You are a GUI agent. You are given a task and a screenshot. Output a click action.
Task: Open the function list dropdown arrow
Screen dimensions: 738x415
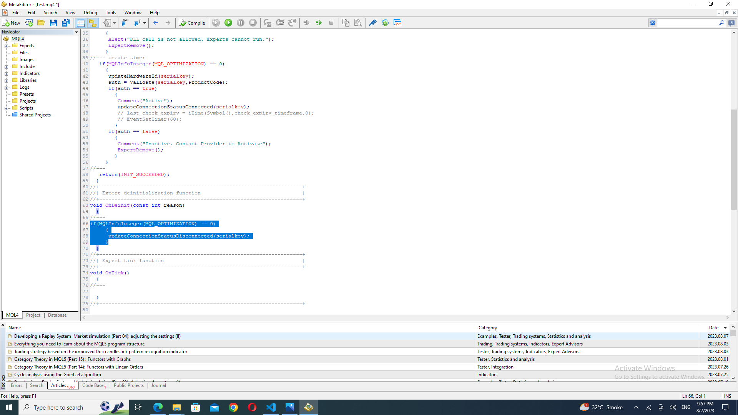point(145,23)
